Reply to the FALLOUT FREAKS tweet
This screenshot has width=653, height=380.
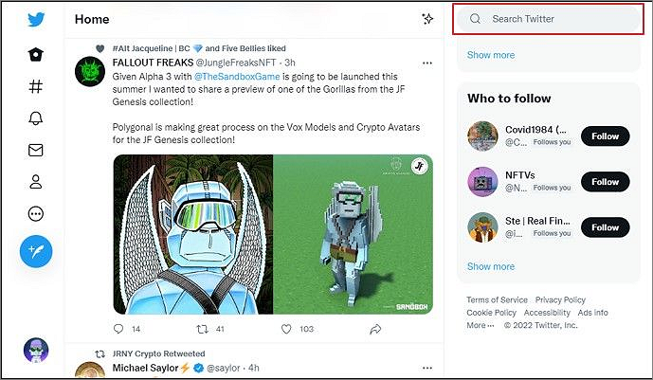(x=119, y=329)
